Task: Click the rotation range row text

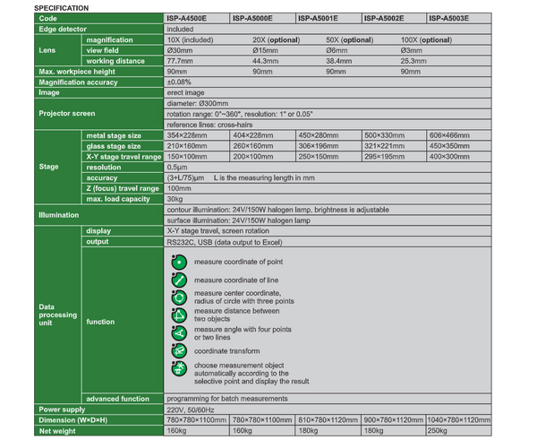Action: pyautogui.click(x=240, y=114)
